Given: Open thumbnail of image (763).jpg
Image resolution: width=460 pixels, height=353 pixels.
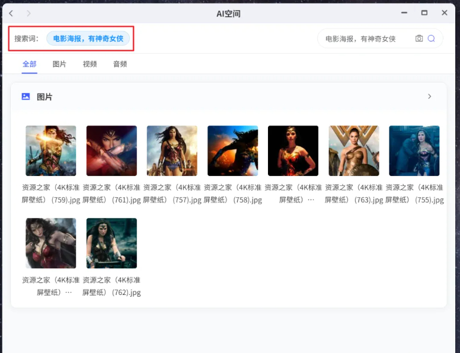Looking at the screenshot, I should [354, 150].
